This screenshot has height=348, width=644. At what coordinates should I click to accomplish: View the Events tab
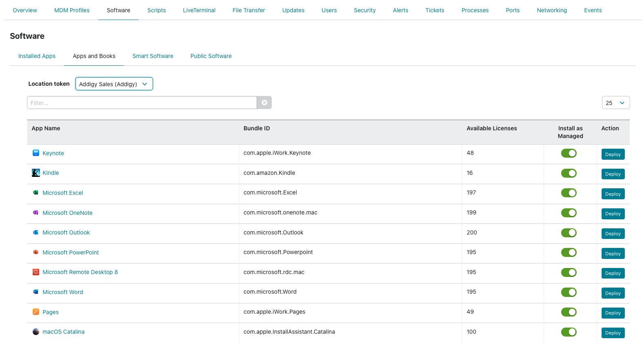[593, 10]
